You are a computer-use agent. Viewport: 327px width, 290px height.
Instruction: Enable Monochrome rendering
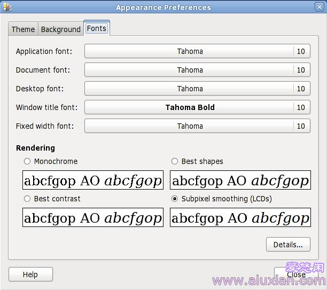point(27,161)
